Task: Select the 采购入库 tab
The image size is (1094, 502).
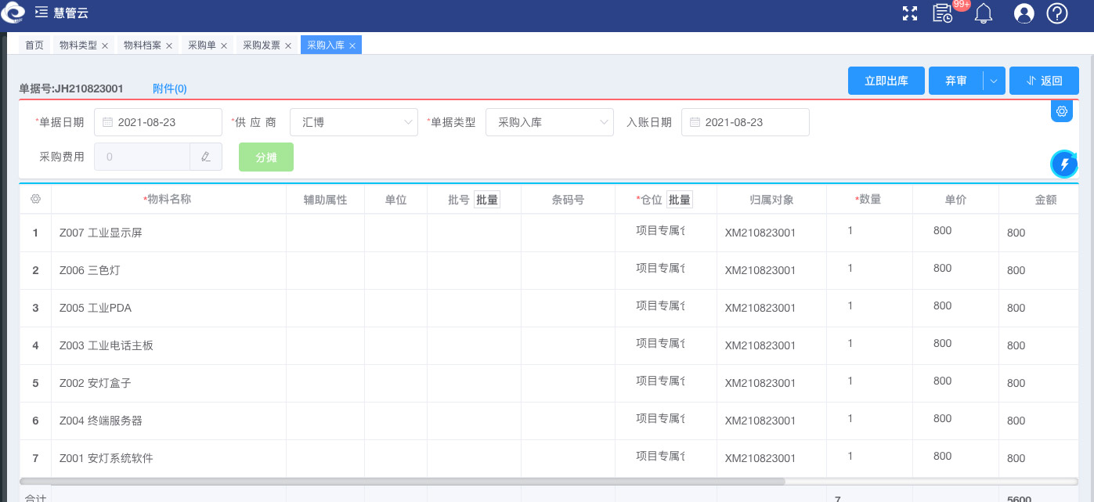Action: coord(326,45)
